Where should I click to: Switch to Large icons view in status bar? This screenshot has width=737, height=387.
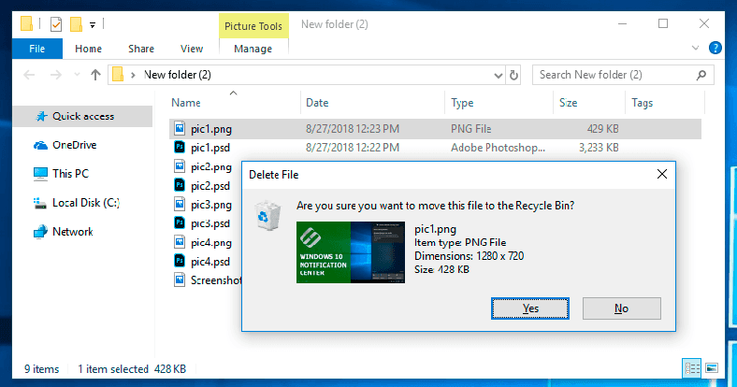coord(712,368)
